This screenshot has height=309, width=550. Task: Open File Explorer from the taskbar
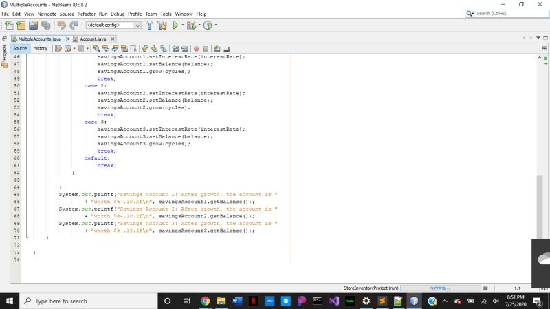[221, 301]
